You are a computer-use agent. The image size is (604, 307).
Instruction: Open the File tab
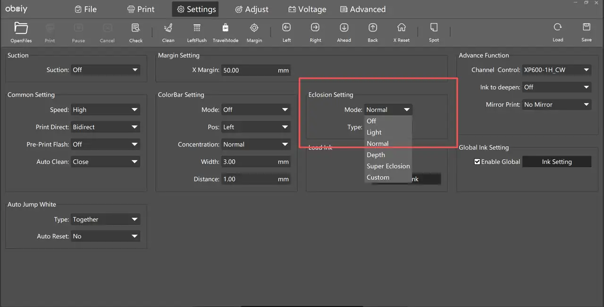[85, 9]
